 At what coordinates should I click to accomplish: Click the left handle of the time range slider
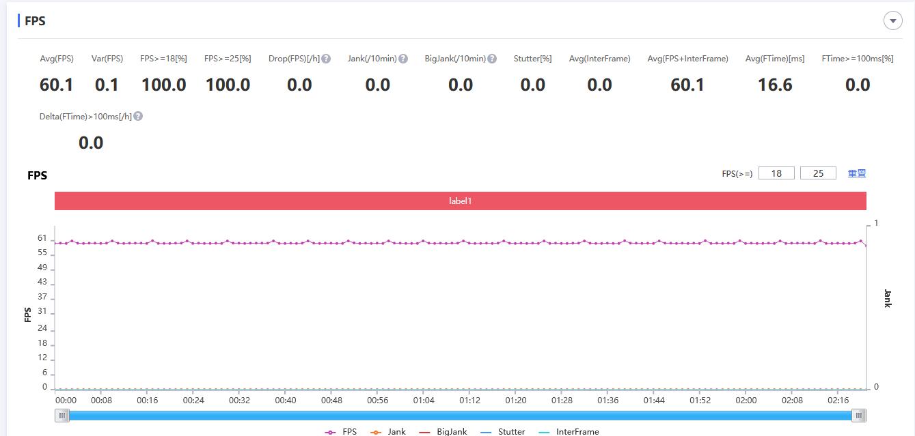tap(62, 415)
